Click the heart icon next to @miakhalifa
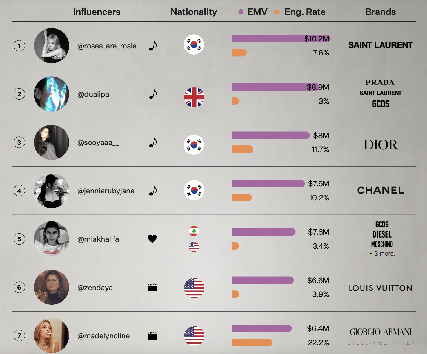 [152, 239]
